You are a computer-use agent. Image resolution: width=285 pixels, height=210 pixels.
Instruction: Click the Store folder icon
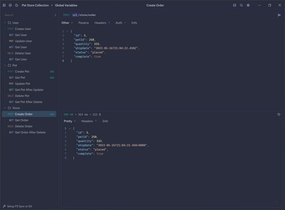pyautogui.click(x=9, y=108)
